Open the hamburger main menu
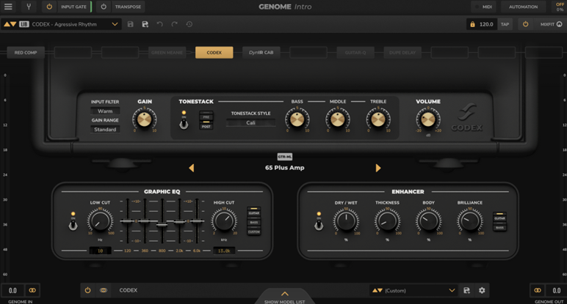The height and width of the screenshot is (304, 567). 8,7
